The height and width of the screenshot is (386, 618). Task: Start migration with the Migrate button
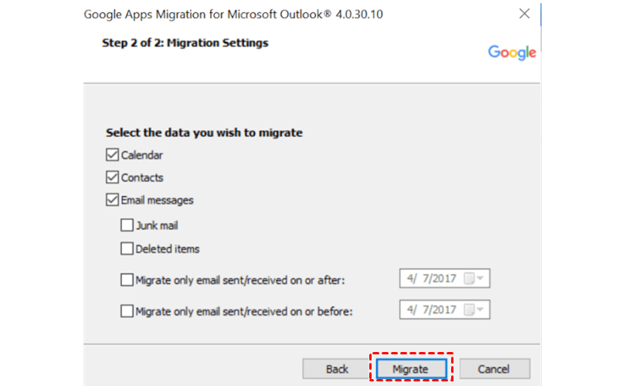410,369
